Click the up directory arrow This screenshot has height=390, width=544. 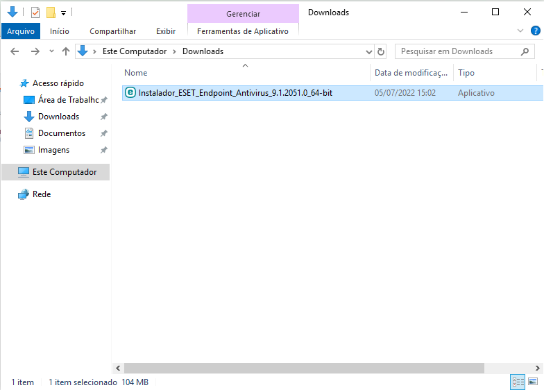(66, 51)
